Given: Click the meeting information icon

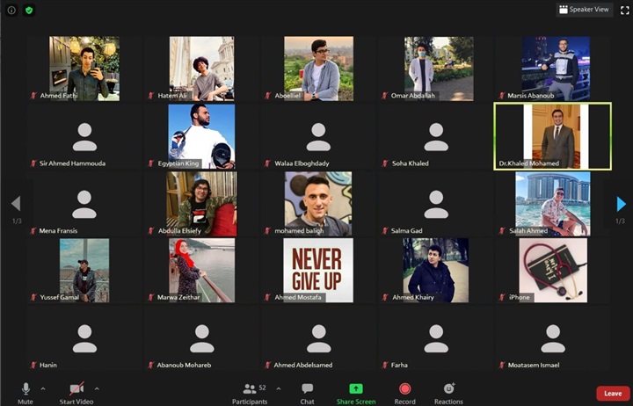Looking at the screenshot, I should pyautogui.click(x=12, y=10).
